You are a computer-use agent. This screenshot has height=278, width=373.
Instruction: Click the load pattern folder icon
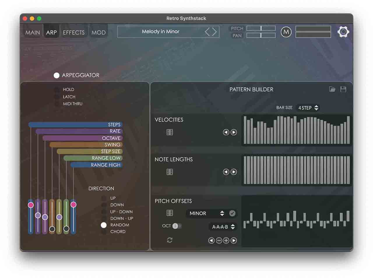pos(332,89)
